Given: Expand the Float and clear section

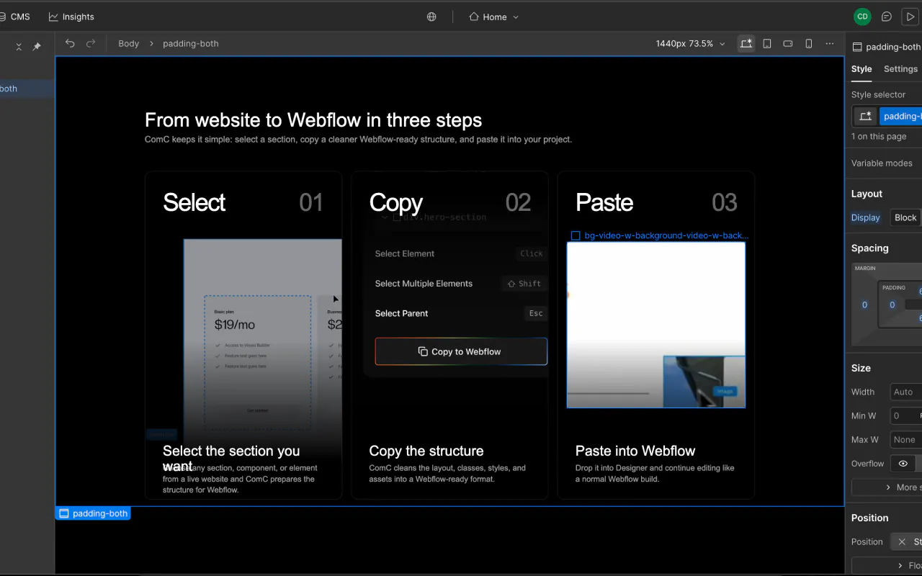Looking at the screenshot, I should pyautogui.click(x=887, y=566).
